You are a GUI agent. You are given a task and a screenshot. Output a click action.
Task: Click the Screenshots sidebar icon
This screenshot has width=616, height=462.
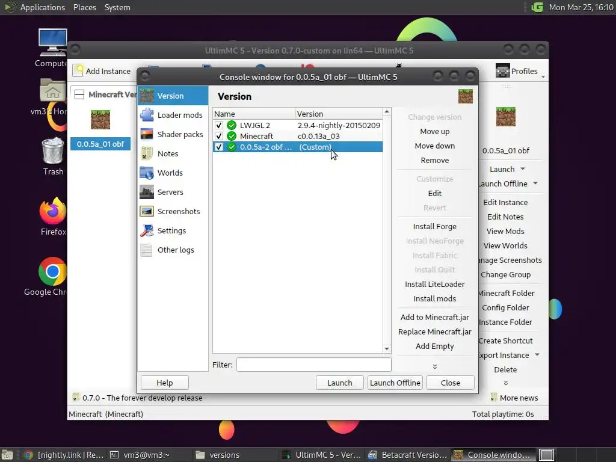point(147,211)
